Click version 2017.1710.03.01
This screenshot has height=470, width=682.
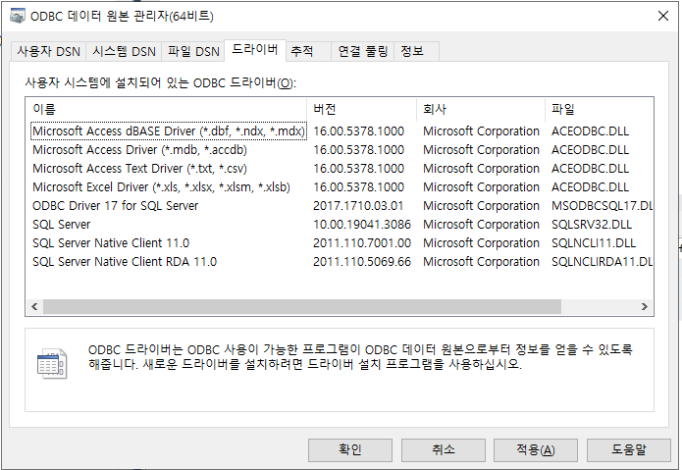358,206
